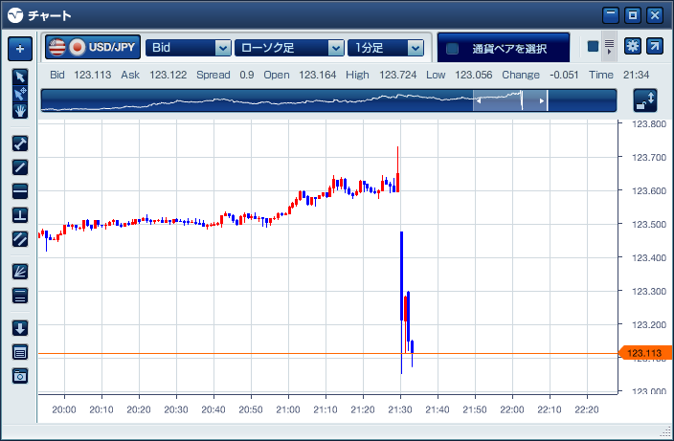The height and width of the screenshot is (441, 674).
Task: Open the list menu with arrow
Action: (x=609, y=46)
